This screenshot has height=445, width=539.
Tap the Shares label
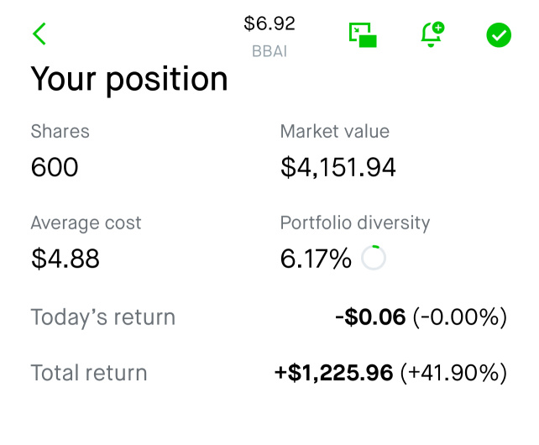[60, 131]
